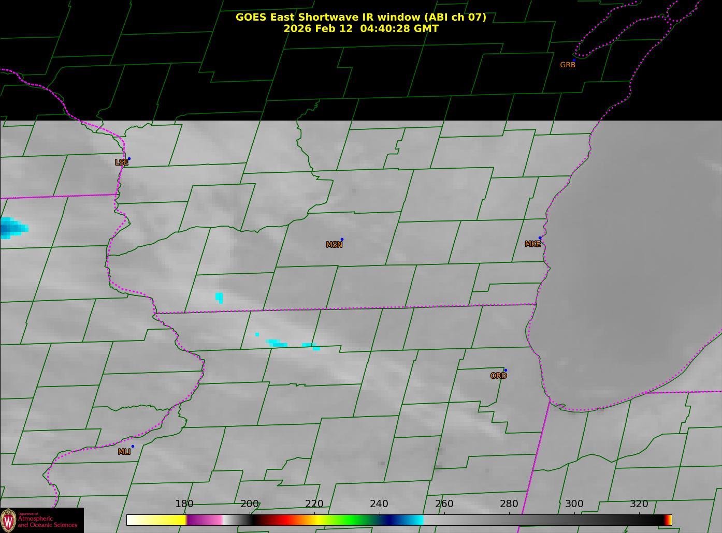
Task: Click the large blue cold patch at west edge
Action: point(13,228)
